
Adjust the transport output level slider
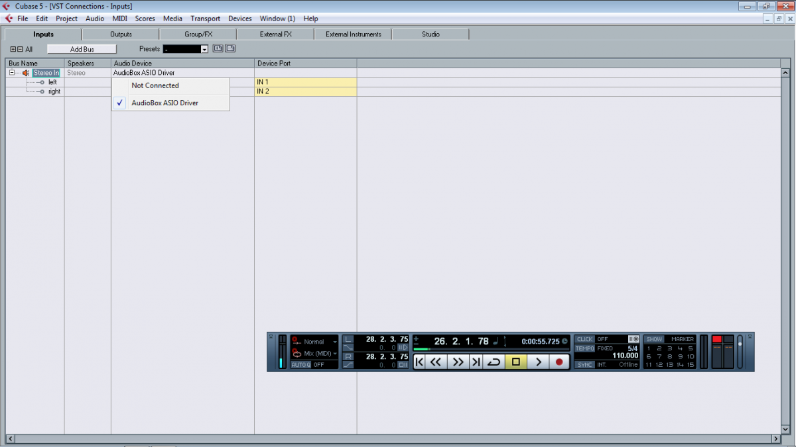pyautogui.click(x=740, y=352)
